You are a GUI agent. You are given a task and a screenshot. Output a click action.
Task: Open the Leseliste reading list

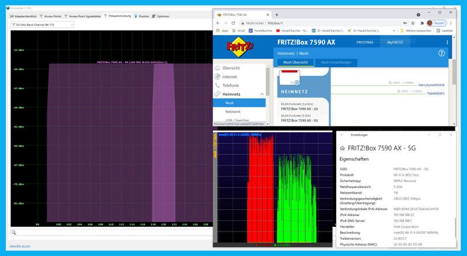[445, 31]
